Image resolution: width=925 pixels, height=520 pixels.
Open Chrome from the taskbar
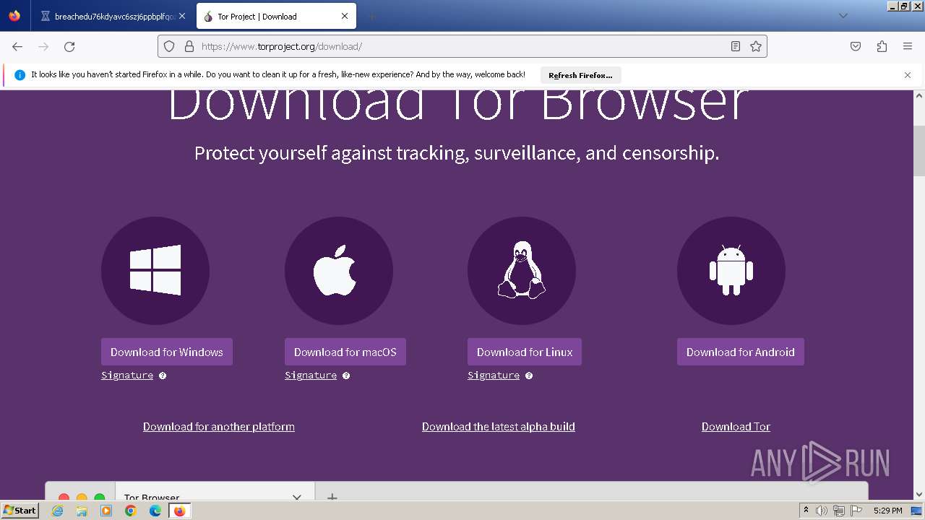(131, 511)
